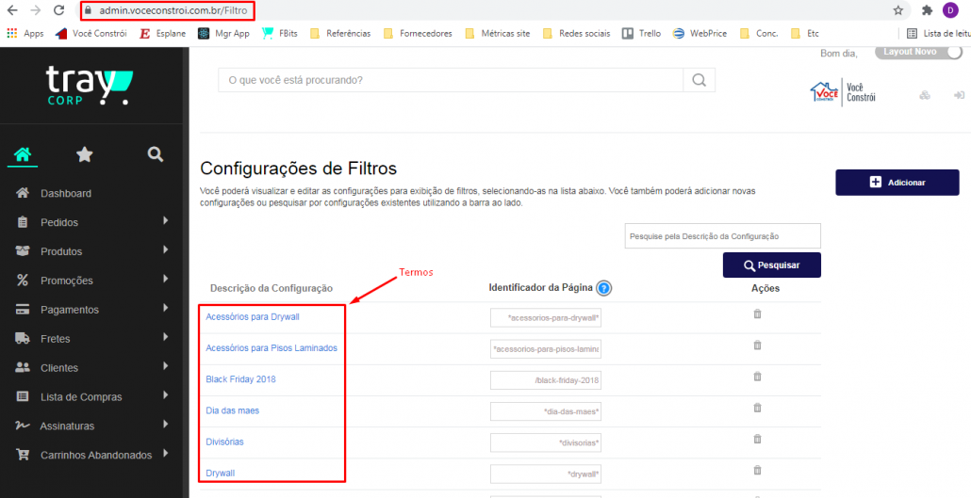
Task: Delete the Acessórios para Drywall filter
Action: tap(757, 314)
